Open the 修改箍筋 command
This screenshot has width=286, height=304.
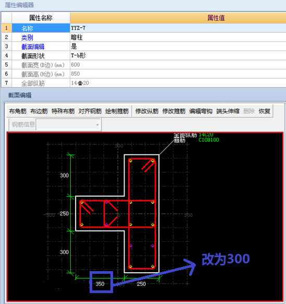coord(174,111)
